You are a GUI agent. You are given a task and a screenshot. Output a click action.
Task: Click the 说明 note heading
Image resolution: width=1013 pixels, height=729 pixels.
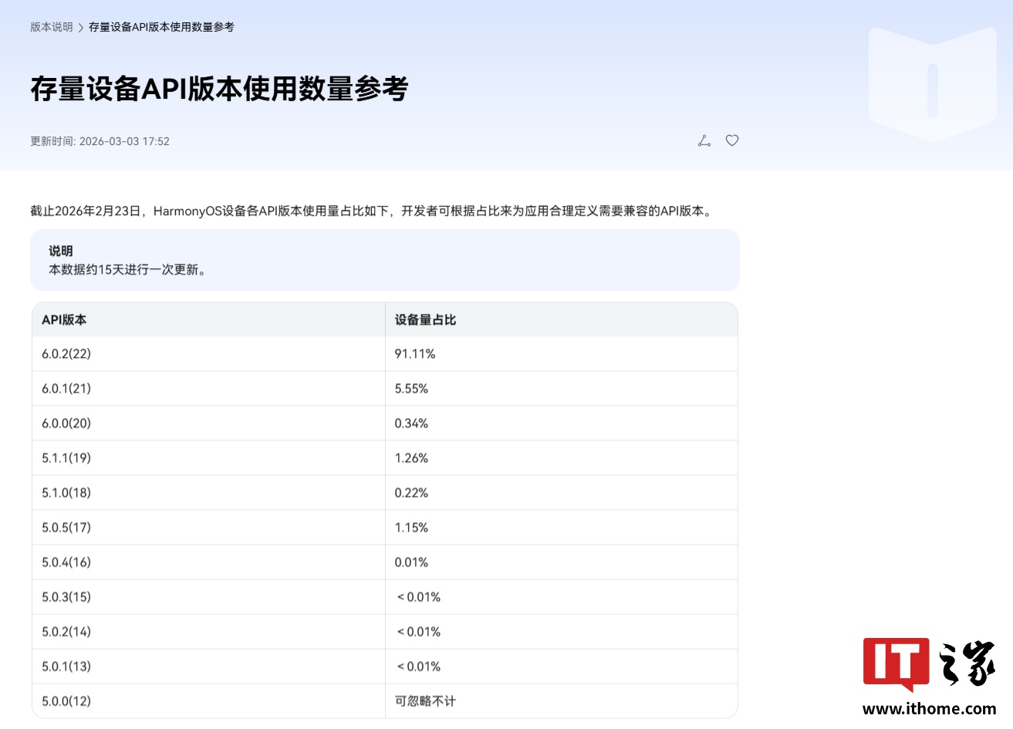(x=61, y=251)
